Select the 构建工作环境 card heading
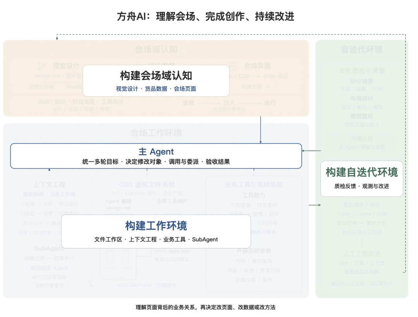This screenshot has height=317, width=418. 156,226
